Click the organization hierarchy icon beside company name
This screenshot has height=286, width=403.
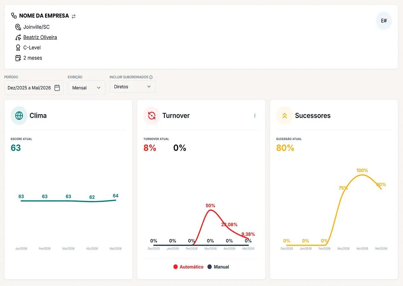point(14,16)
